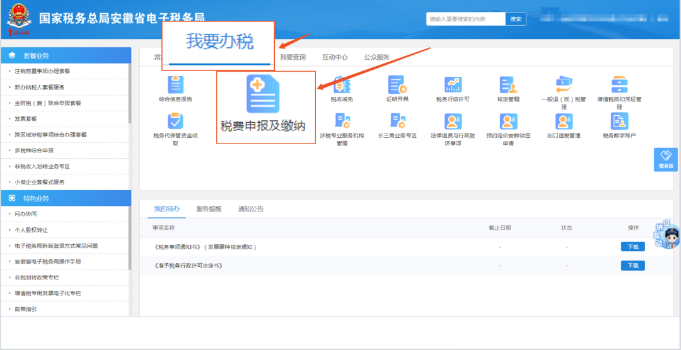Focus the top search input field
681x350 pixels.
click(x=465, y=19)
